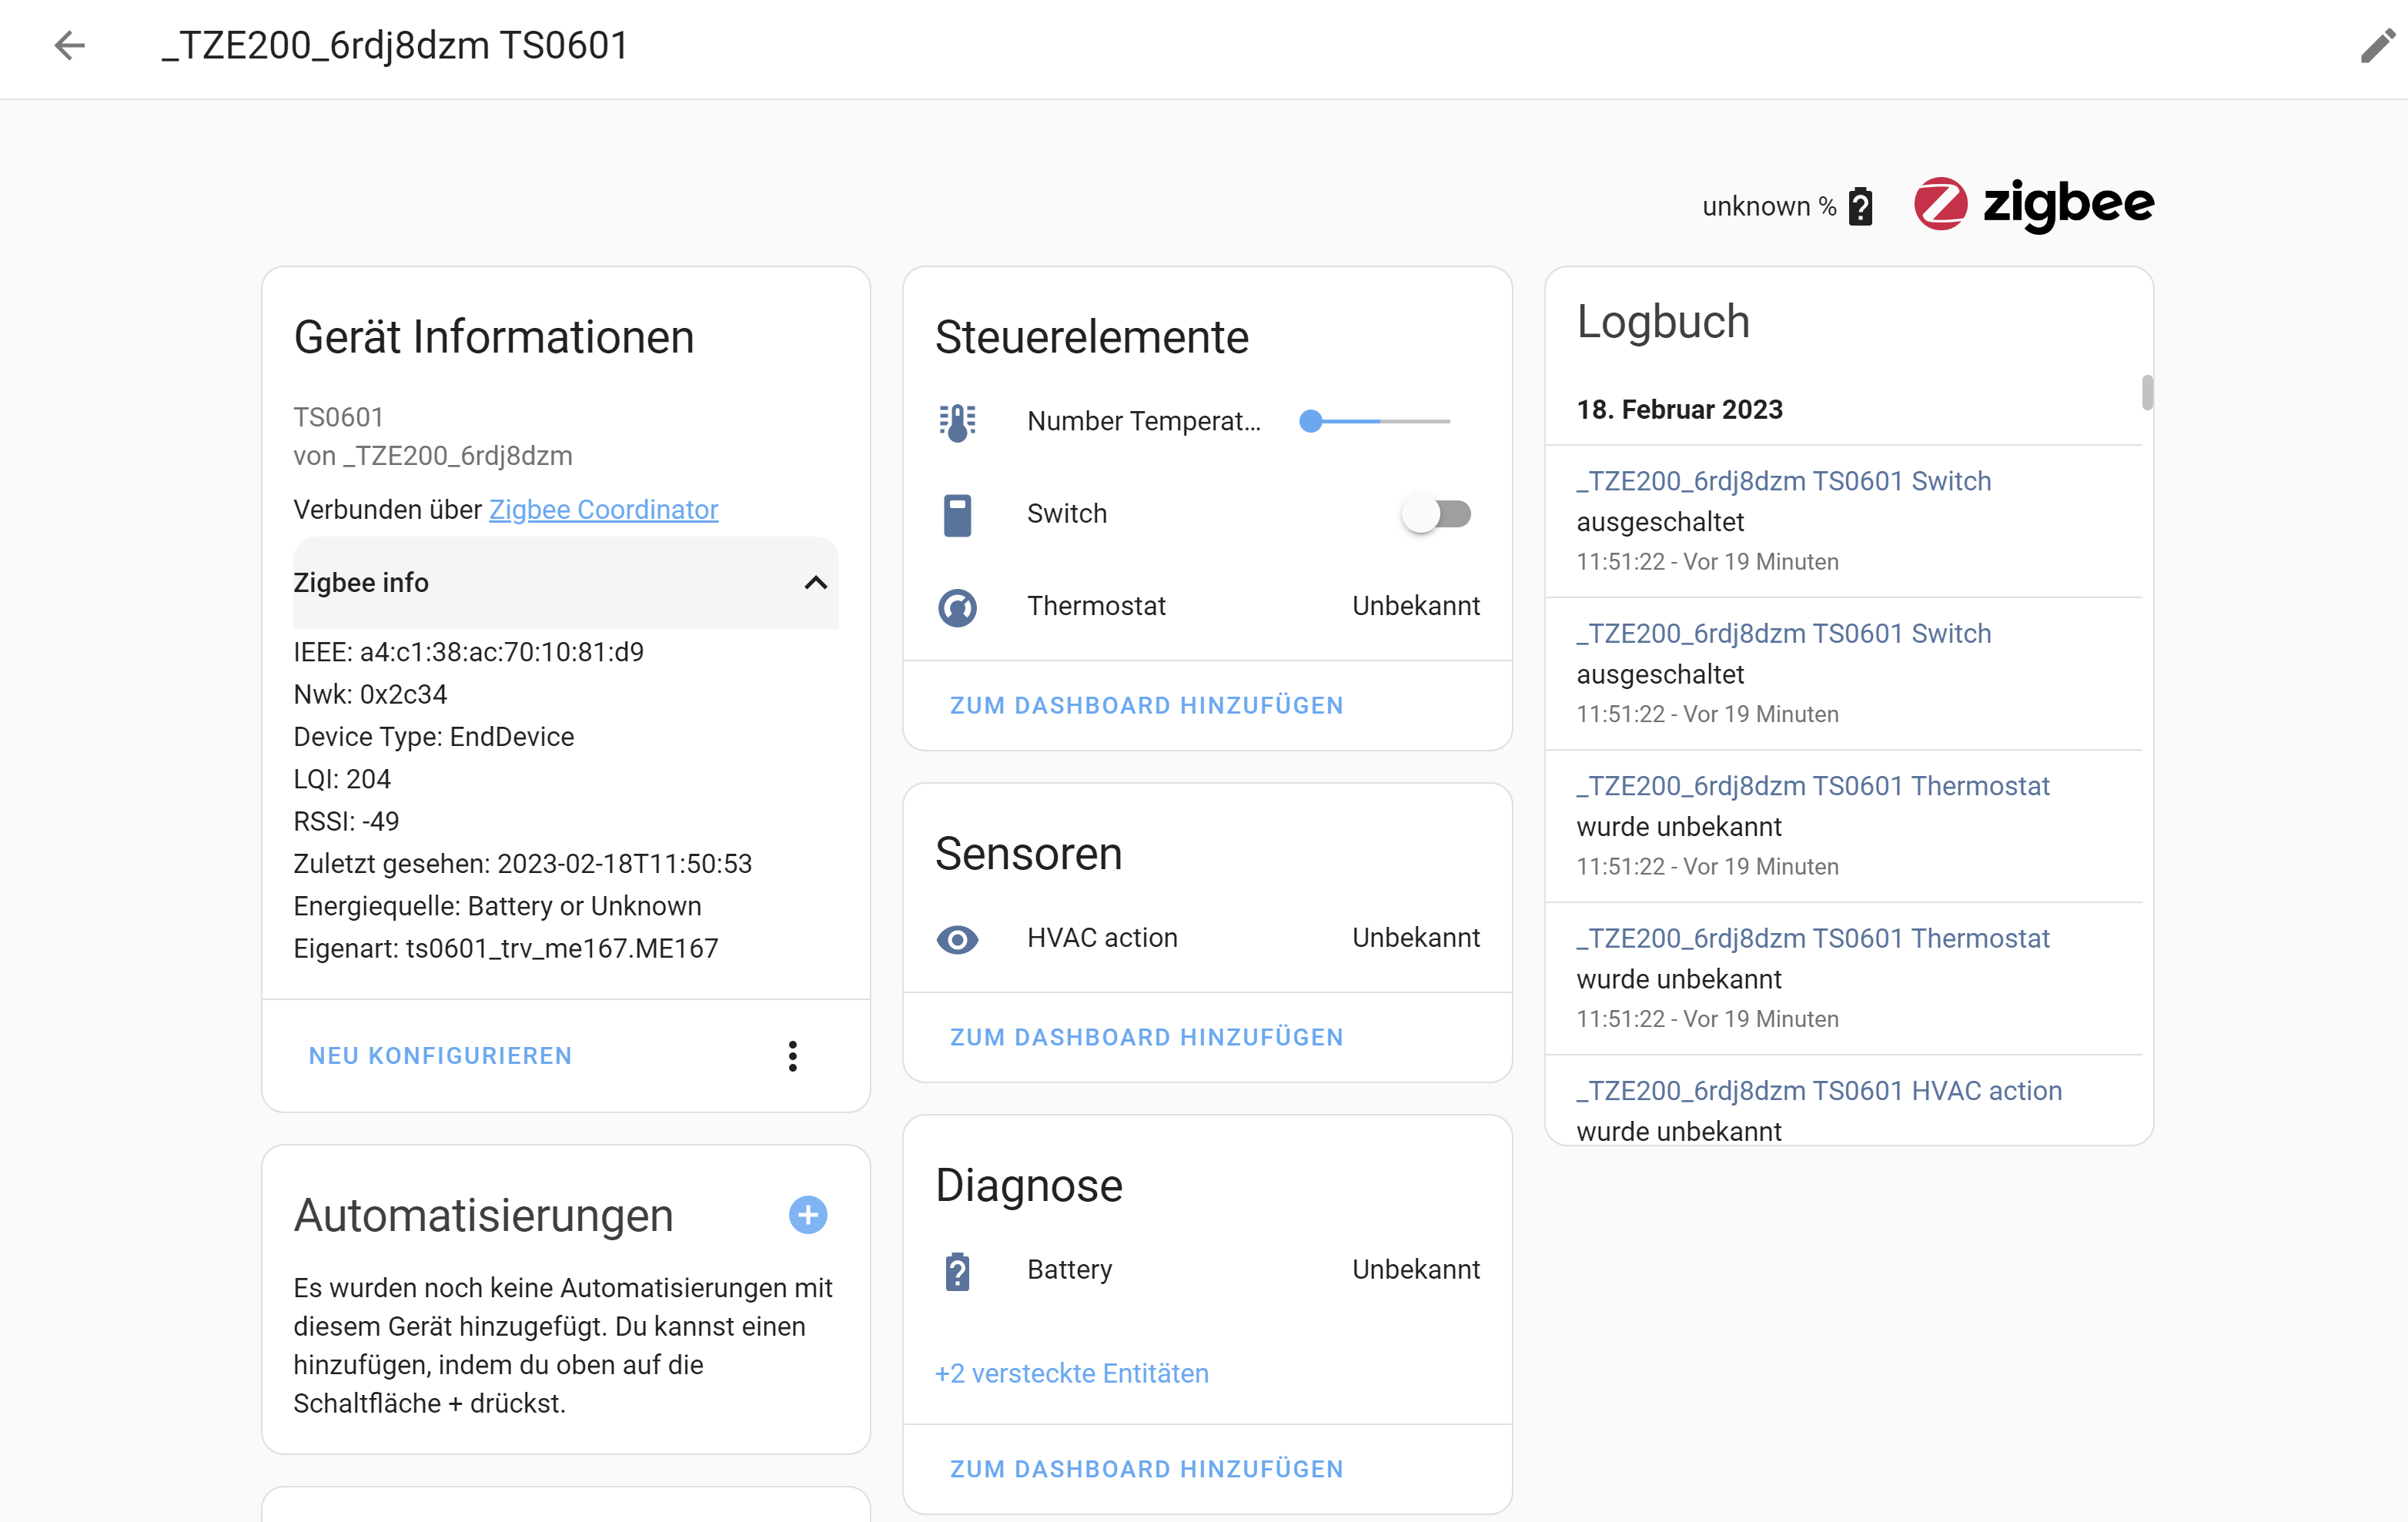Click the eye icon next to HVAC action
The image size is (2408, 1522).
(957, 939)
